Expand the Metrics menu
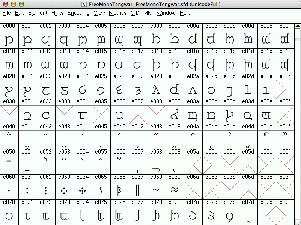This screenshot has height=225, width=301. coord(117,13)
